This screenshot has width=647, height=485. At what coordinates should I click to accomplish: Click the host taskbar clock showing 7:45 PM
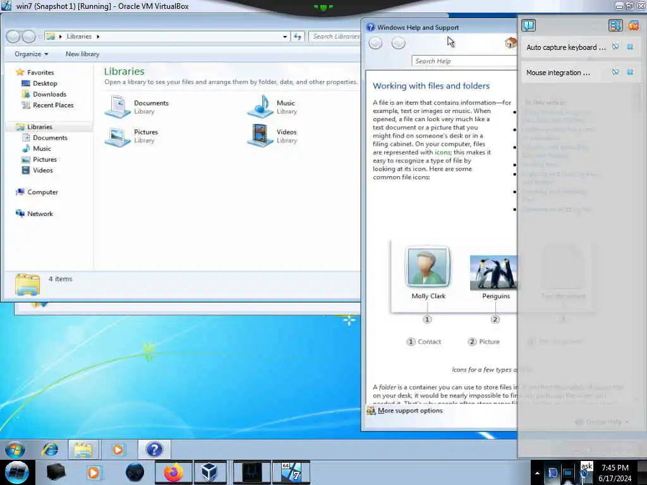click(615, 473)
